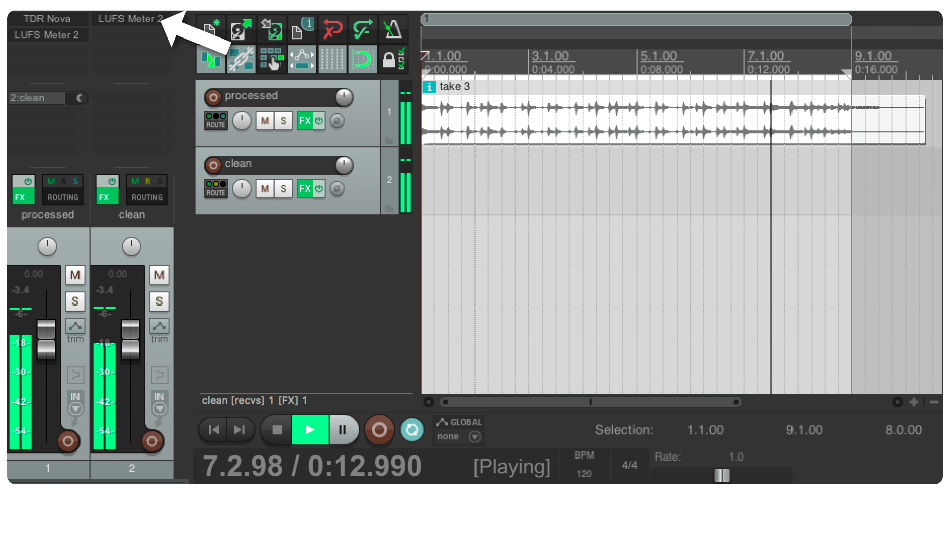
Task: Solo clean channel in mixer
Action: [159, 301]
